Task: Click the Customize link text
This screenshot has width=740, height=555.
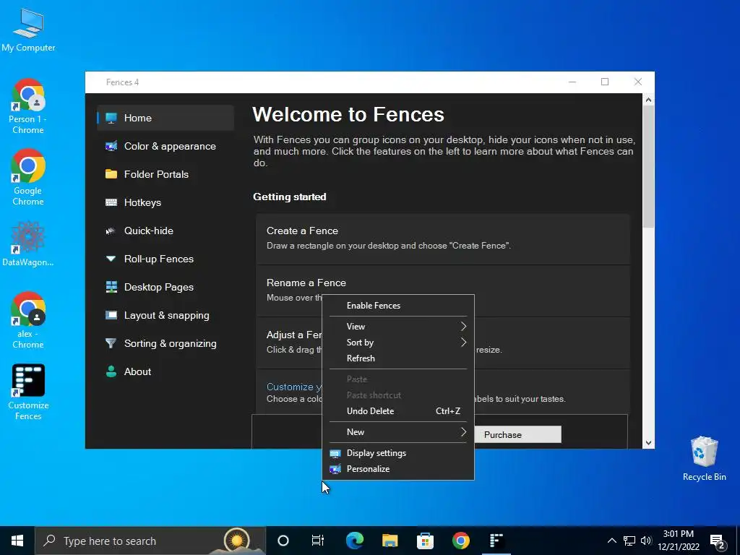Action: [294, 387]
